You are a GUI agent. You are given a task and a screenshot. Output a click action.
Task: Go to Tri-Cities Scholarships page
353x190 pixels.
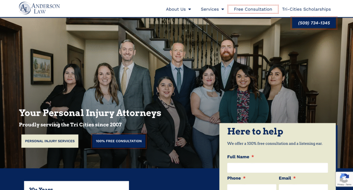point(306,9)
